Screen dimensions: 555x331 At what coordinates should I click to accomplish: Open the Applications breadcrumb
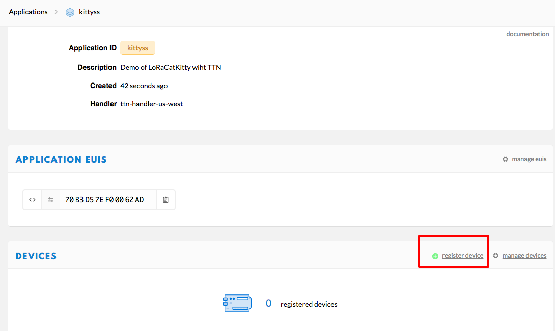(28, 12)
